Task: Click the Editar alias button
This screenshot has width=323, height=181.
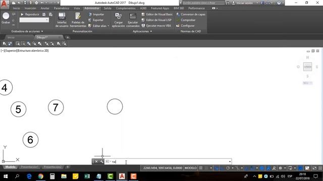Action: coord(97,26)
